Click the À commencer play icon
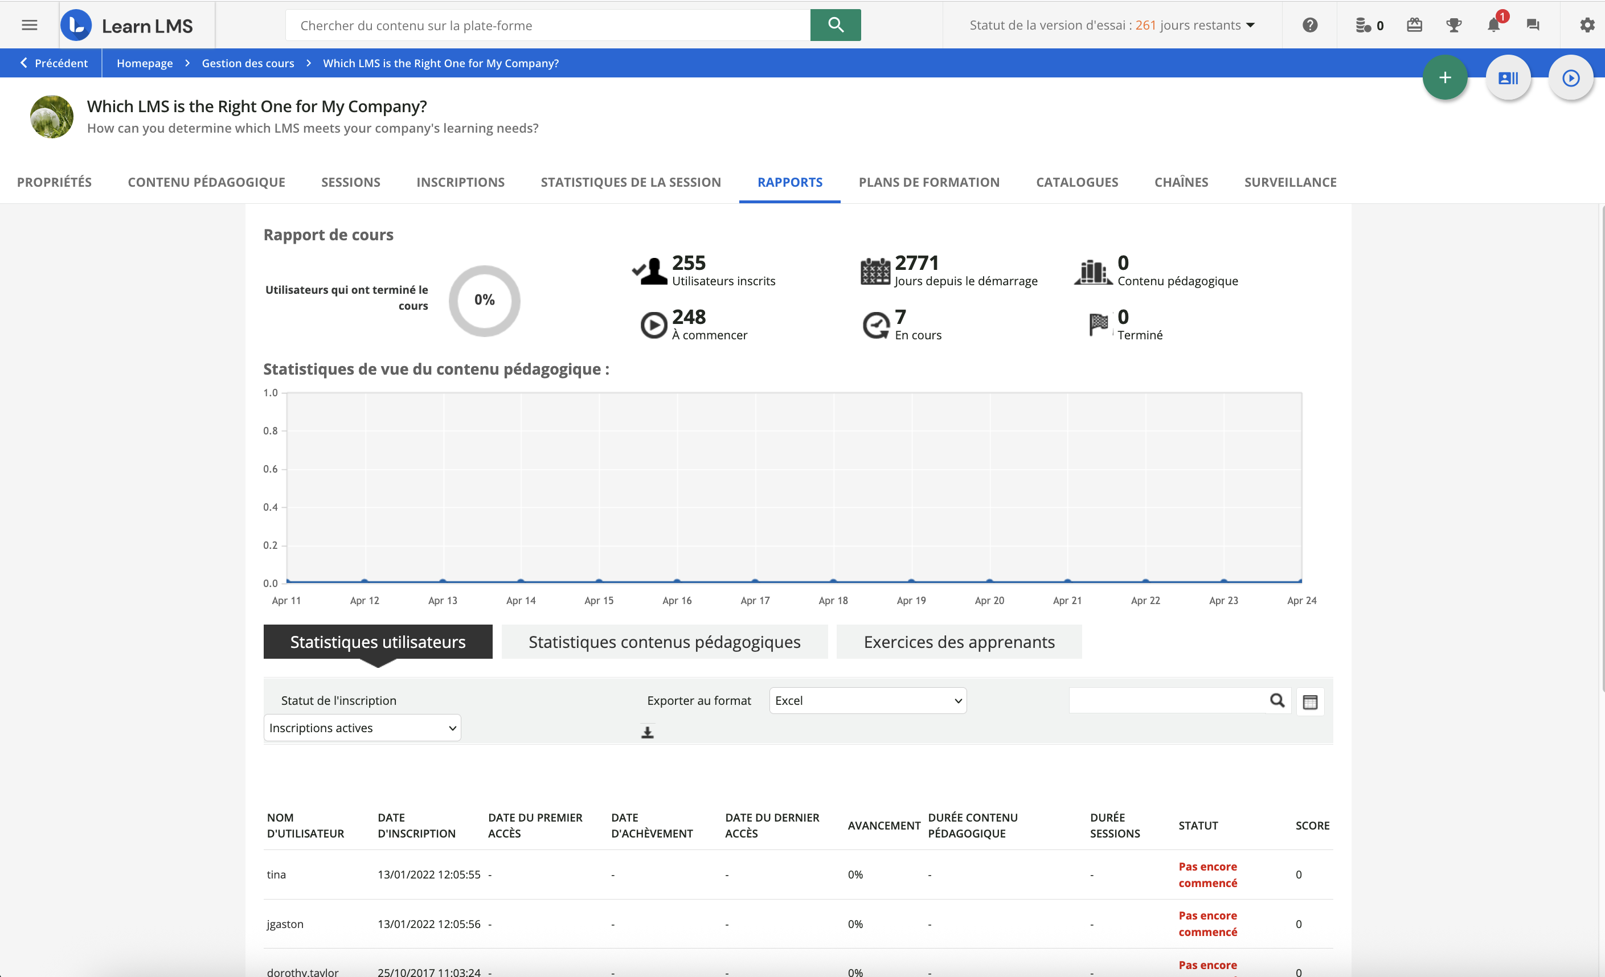 point(653,325)
